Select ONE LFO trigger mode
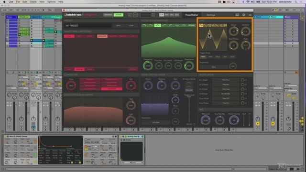 (x=225, y=57)
